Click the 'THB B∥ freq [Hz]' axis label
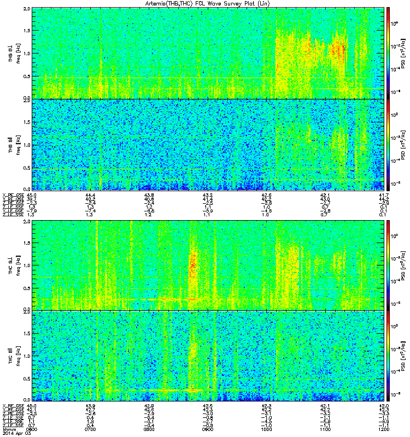The height and width of the screenshot is (437, 410). click(15, 145)
